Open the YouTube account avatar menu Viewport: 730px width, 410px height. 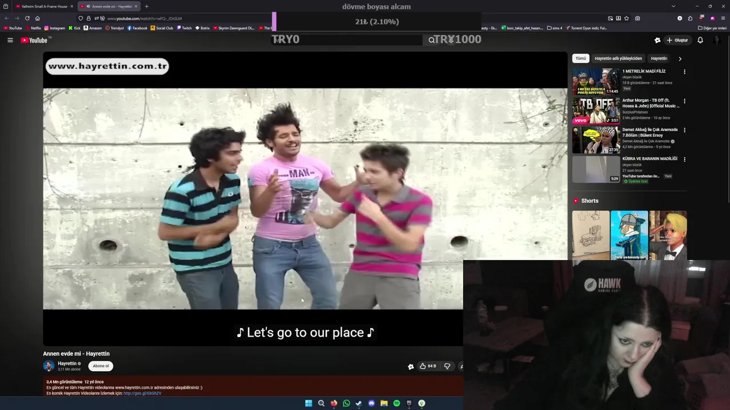point(717,40)
